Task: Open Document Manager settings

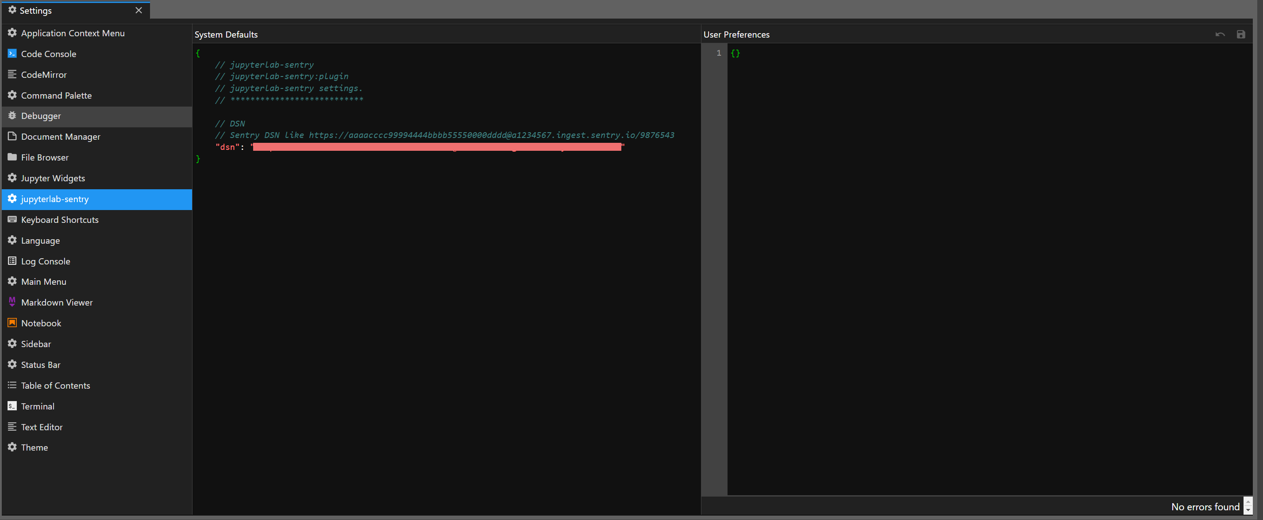Action: (x=97, y=137)
